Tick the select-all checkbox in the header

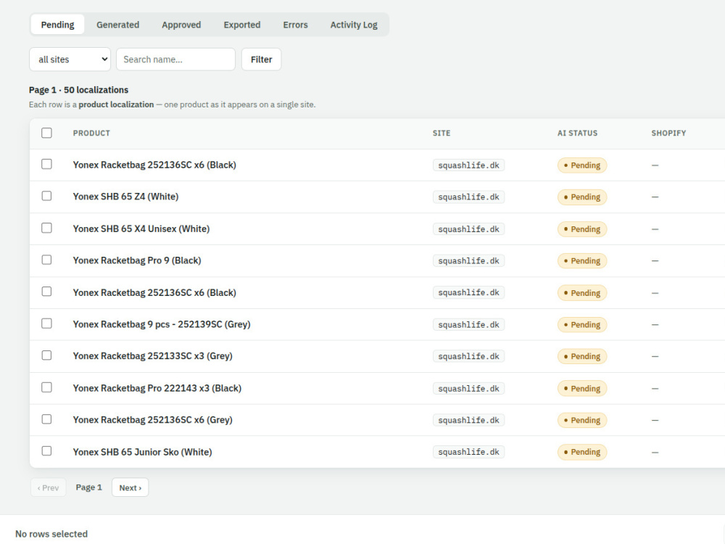[46, 133]
